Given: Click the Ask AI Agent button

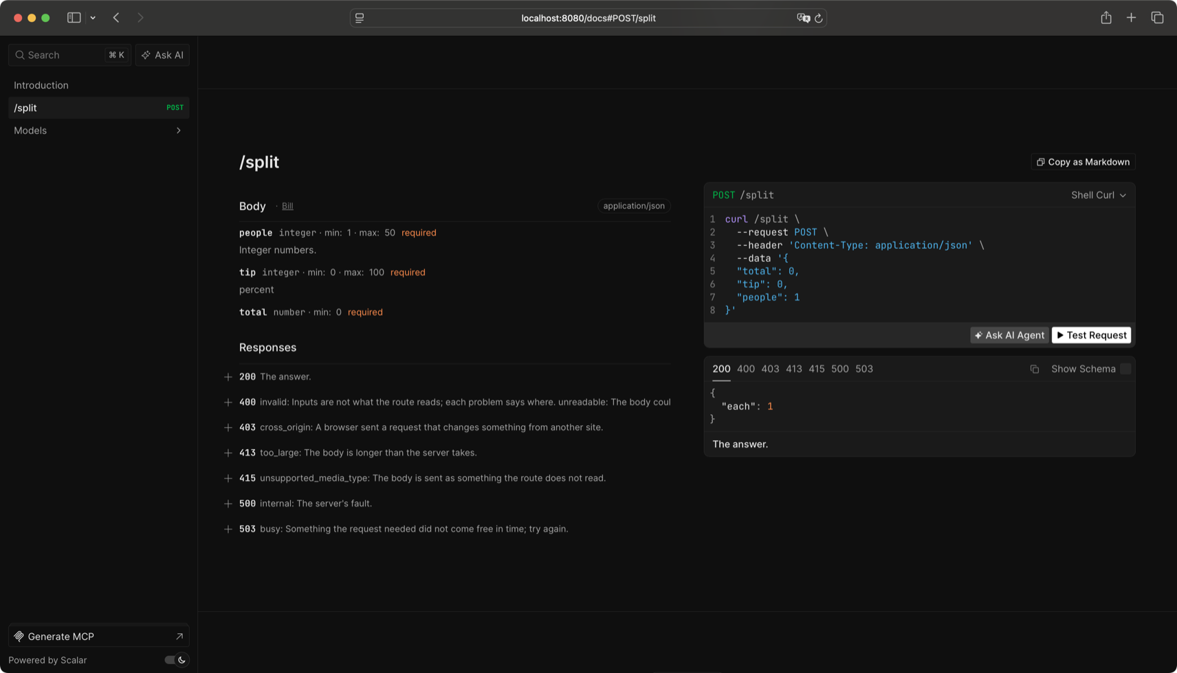Looking at the screenshot, I should point(1009,335).
